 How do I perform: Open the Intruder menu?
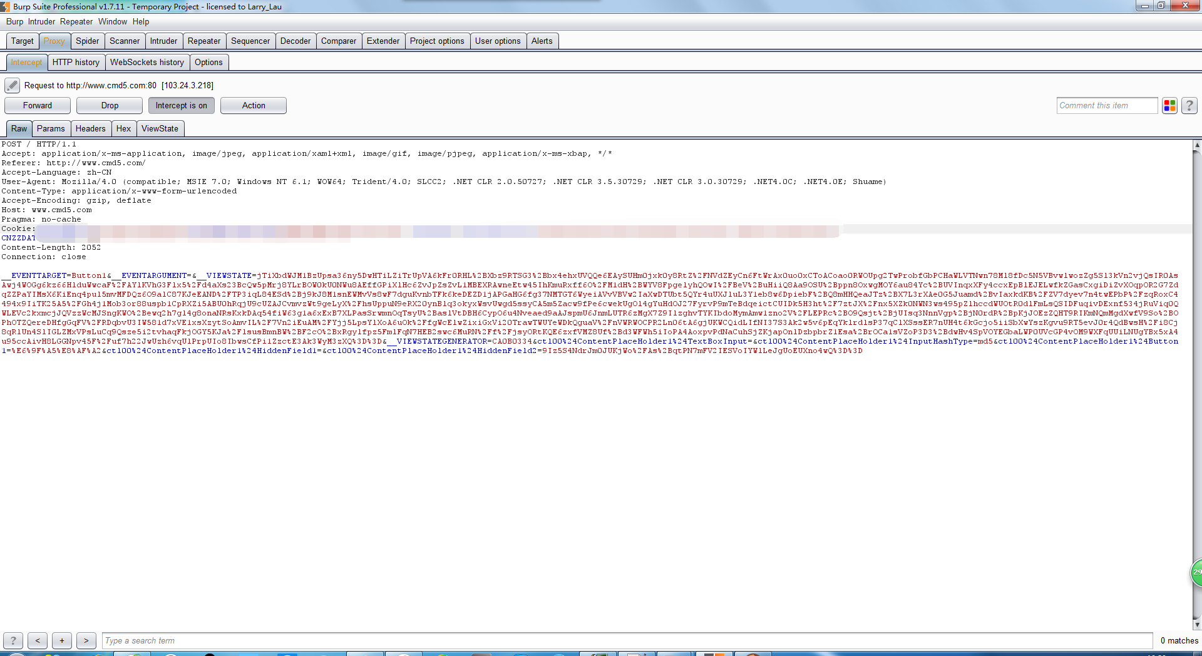click(41, 21)
